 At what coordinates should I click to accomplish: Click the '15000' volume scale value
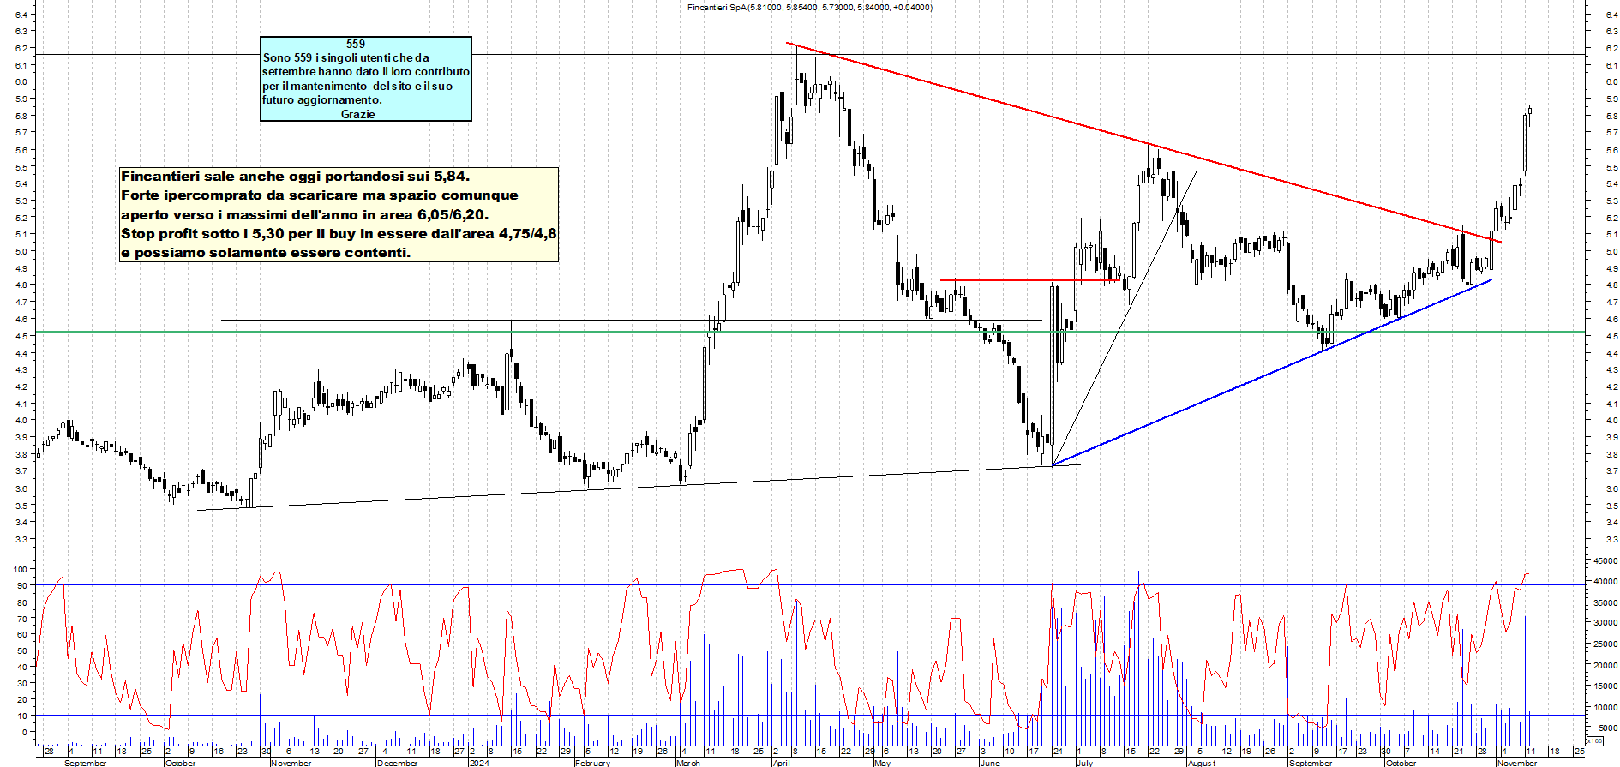1605,686
